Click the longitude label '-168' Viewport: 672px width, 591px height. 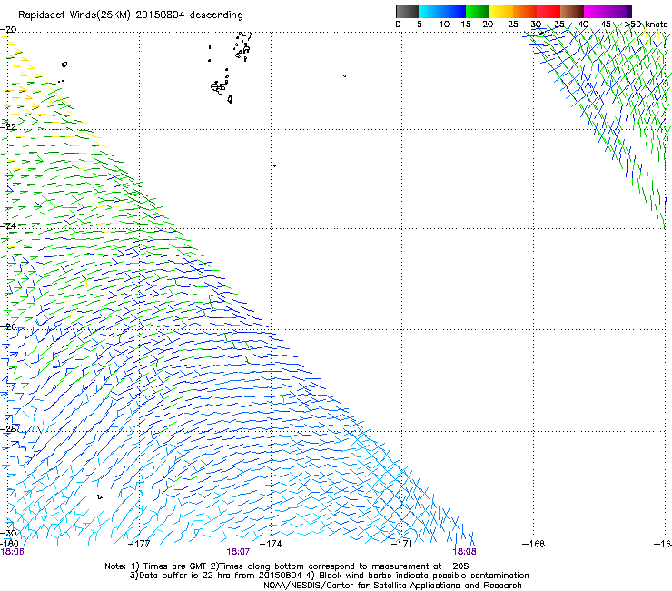coord(534,544)
